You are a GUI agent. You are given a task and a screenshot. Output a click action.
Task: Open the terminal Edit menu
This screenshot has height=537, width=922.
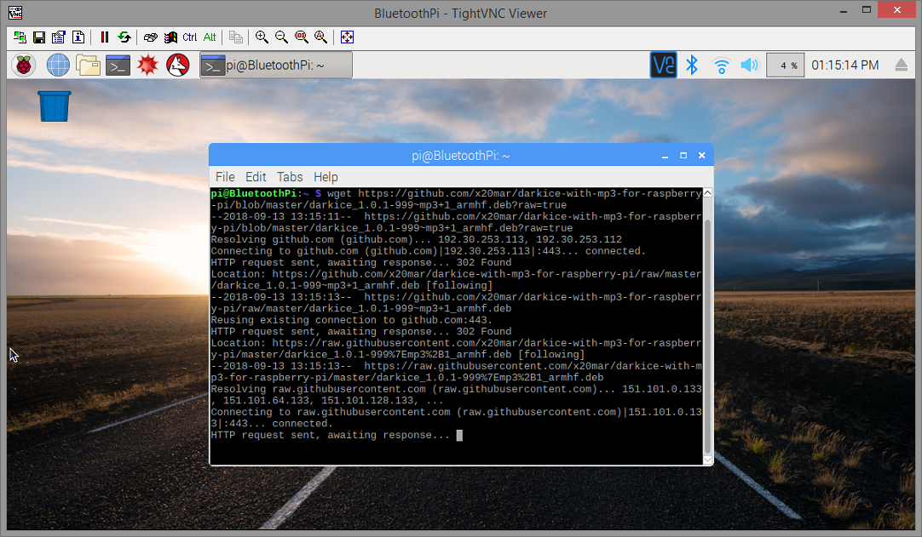[x=256, y=177]
